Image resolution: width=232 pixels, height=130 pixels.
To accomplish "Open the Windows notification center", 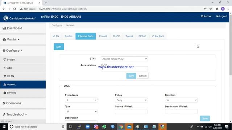I will [x=226, y=127].
